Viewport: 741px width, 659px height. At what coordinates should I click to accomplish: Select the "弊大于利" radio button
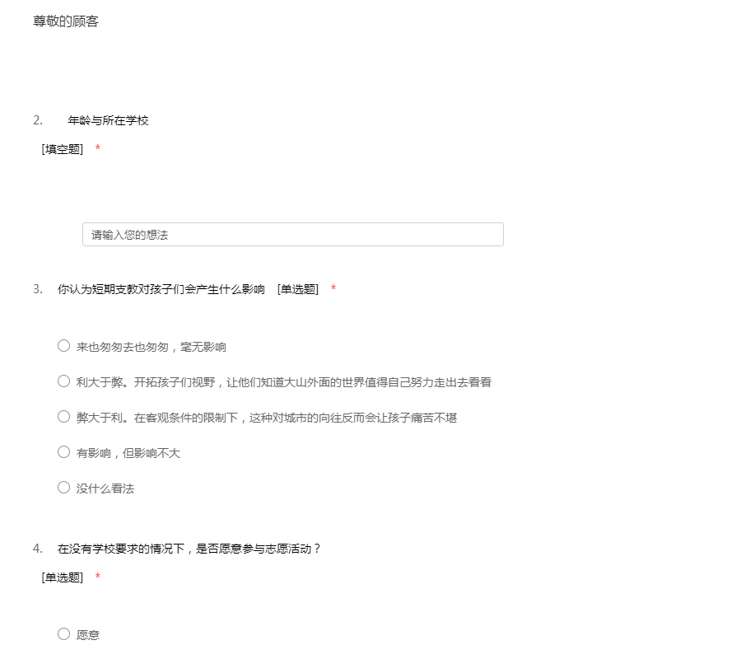[x=63, y=417]
